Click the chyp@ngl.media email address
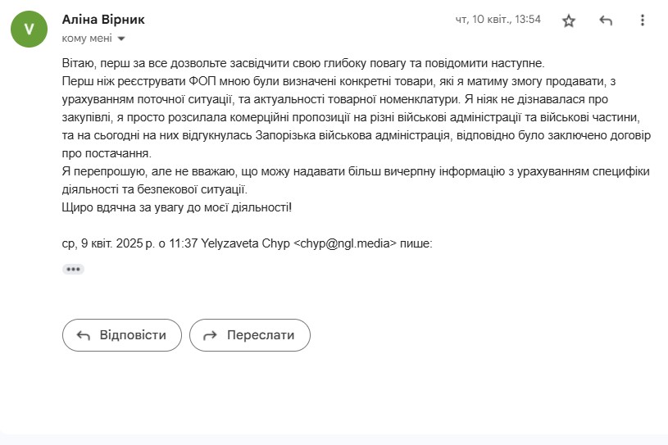The image size is (668, 445). tap(345, 243)
